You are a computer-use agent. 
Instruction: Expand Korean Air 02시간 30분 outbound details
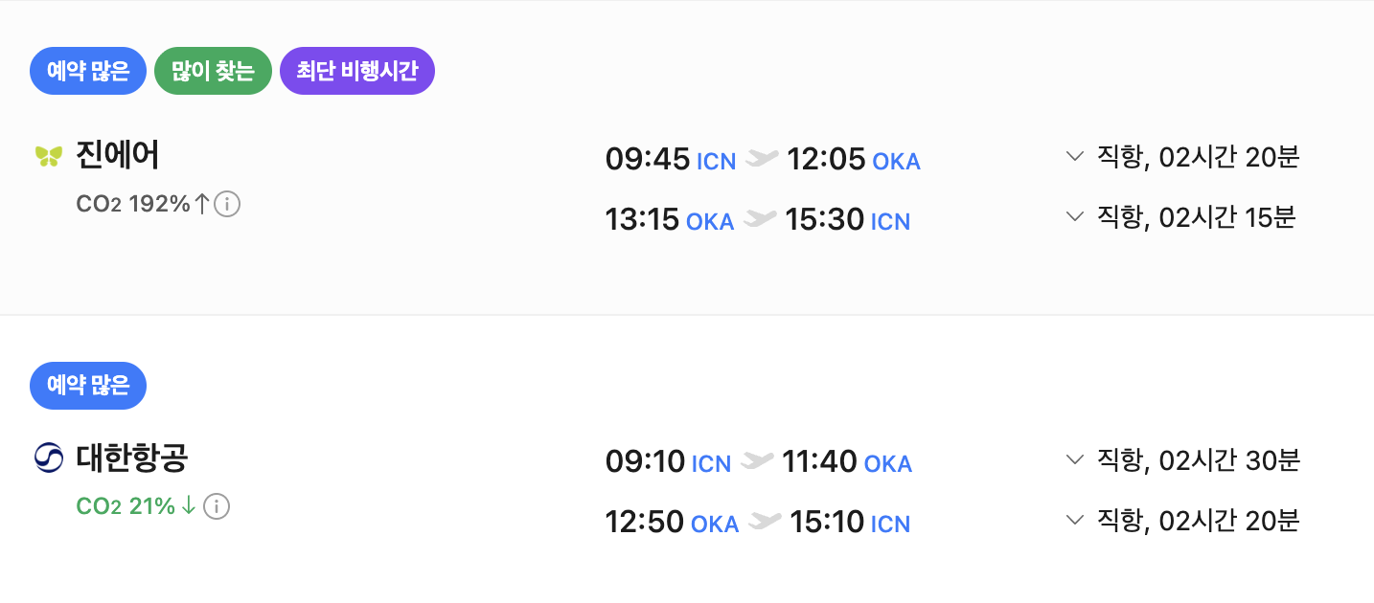click(1074, 459)
